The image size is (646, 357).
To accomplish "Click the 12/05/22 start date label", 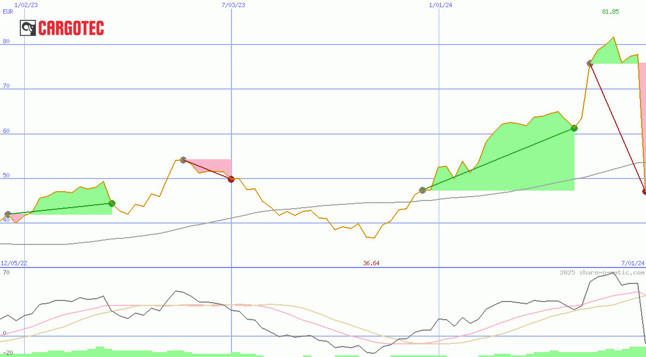I will (14, 263).
